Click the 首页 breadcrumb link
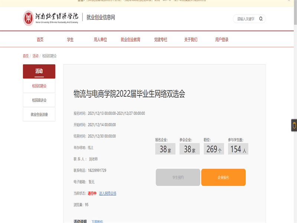This screenshot has height=223, width=297. click(x=26, y=56)
